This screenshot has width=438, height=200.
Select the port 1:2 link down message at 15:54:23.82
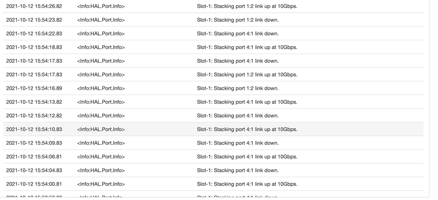pyautogui.click(x=237, y=20)
